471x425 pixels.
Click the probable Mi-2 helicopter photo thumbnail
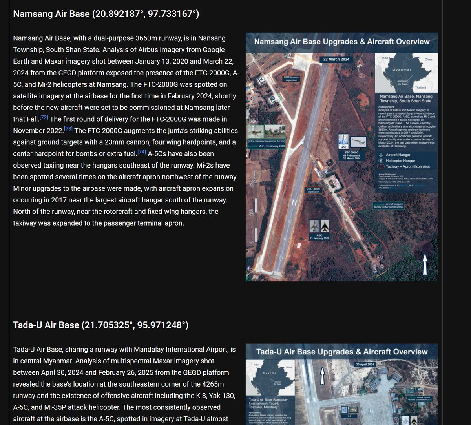pos(274,132)
